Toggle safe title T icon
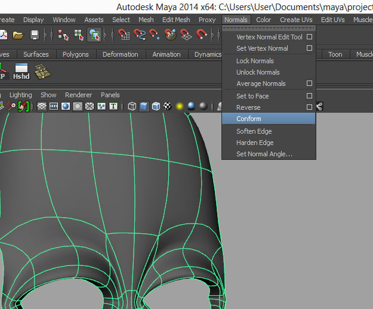 (113, 106)
